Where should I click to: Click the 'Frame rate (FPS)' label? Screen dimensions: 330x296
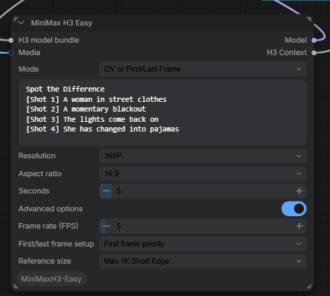pos(48,226)
